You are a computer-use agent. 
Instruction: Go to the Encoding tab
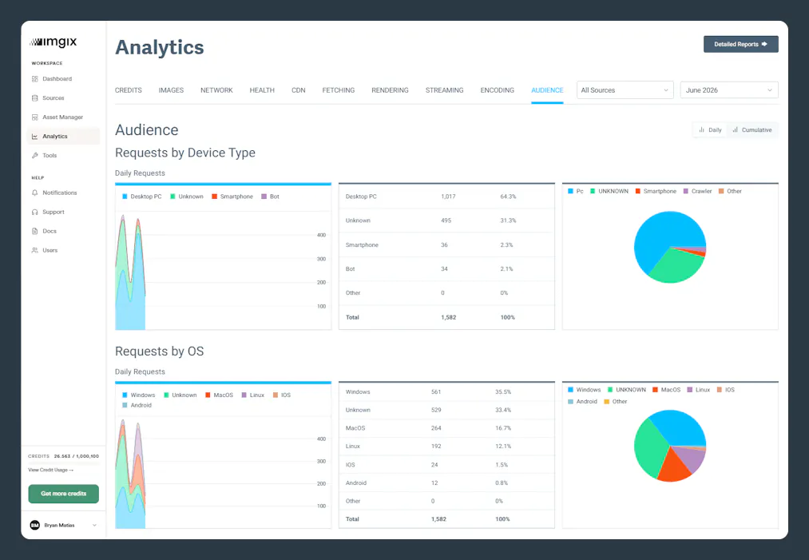tap(498, 90)
